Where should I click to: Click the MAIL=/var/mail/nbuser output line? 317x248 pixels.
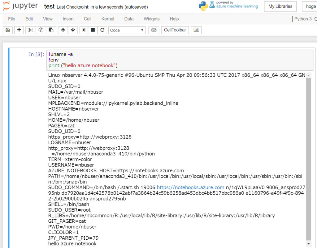click(76, 92)
